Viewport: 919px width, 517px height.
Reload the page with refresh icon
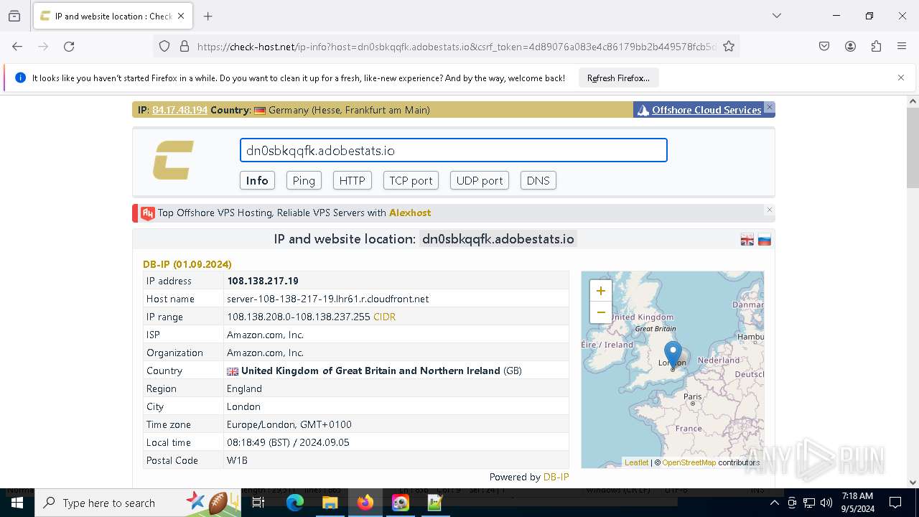pyautogui.click(x=69, y=46)
